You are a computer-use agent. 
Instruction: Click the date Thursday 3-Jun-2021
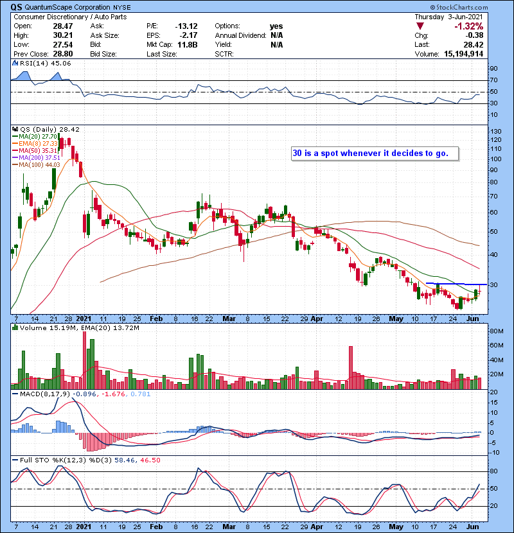448,17
